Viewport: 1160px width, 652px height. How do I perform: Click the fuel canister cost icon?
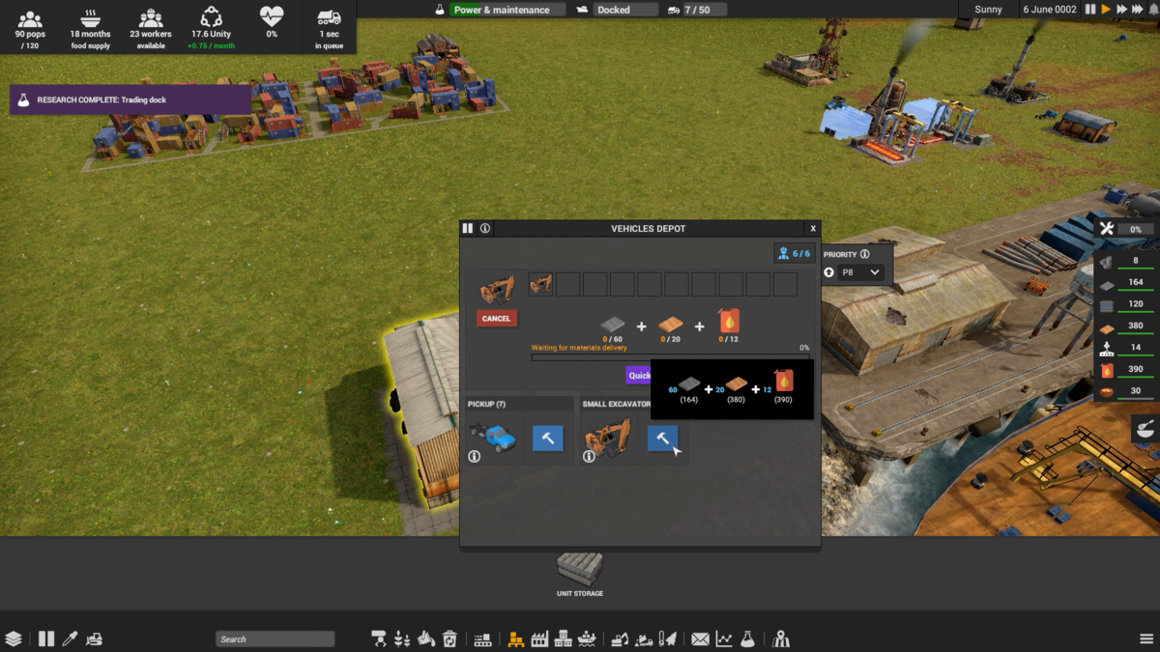[729, 322]
